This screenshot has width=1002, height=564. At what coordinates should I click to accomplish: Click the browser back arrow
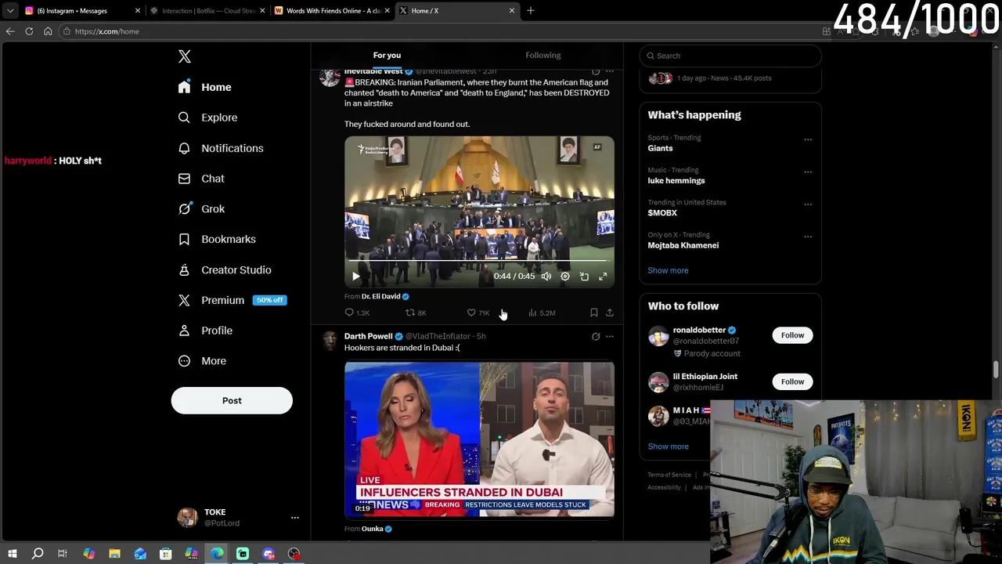10,31
